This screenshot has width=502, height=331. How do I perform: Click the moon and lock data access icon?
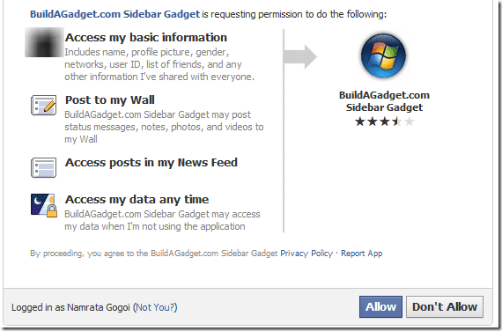point(44,205)
